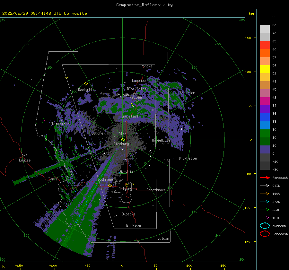Click the Olds label
289x270 pixels.
pos(122,134)
